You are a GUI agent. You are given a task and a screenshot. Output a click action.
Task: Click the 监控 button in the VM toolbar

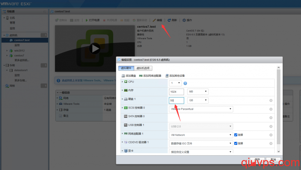(75, 20)
